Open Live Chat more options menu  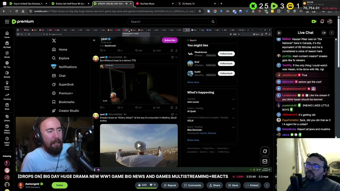pos(331,33)
